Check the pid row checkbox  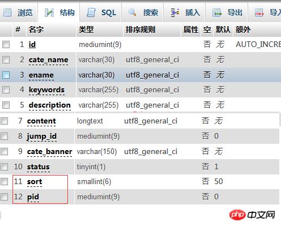coord(4,197)
